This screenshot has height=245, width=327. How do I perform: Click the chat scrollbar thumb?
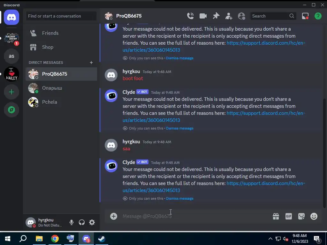324,153
